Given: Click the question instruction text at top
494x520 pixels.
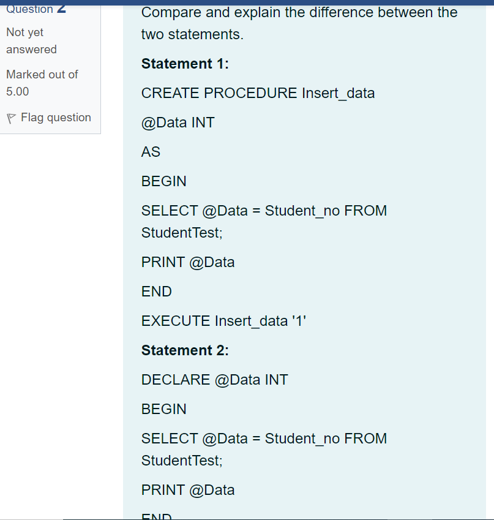Looking at the screenshot, I should tap(299, 23).
